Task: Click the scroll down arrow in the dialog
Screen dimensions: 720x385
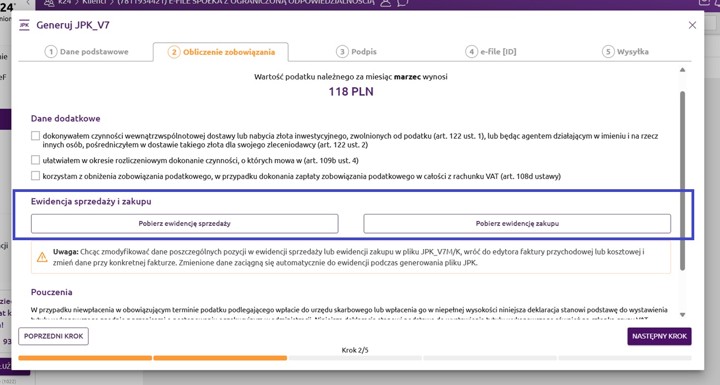Action: click(x=682, y=314)
